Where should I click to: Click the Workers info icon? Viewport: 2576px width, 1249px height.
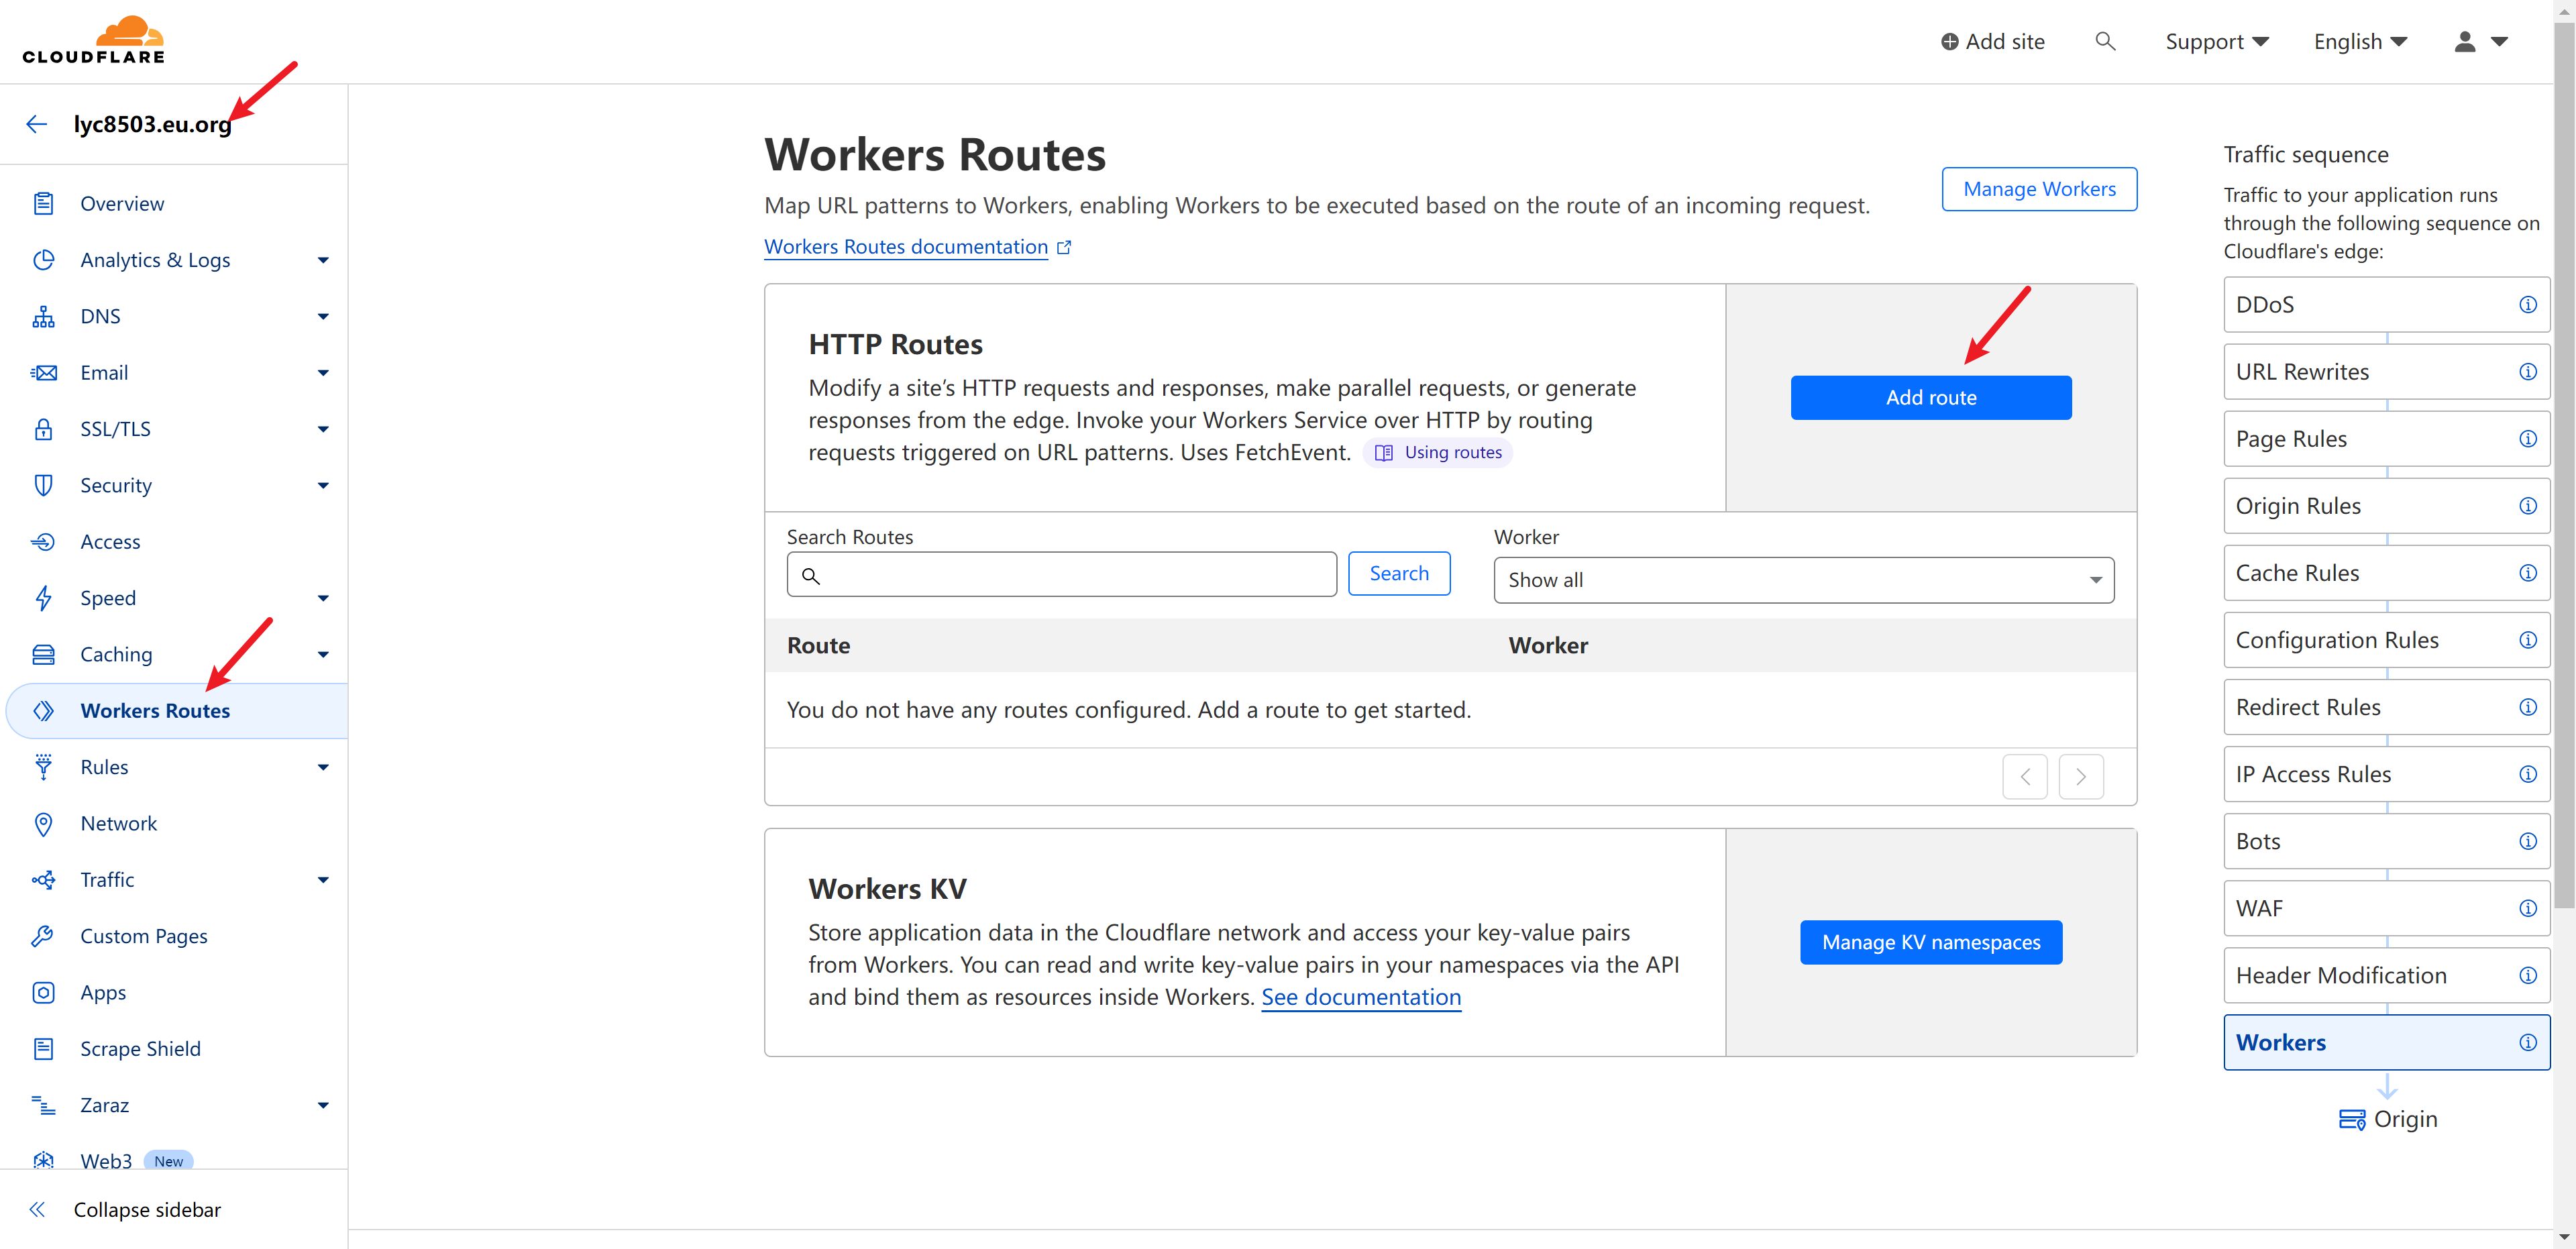pos(2527,1041)
